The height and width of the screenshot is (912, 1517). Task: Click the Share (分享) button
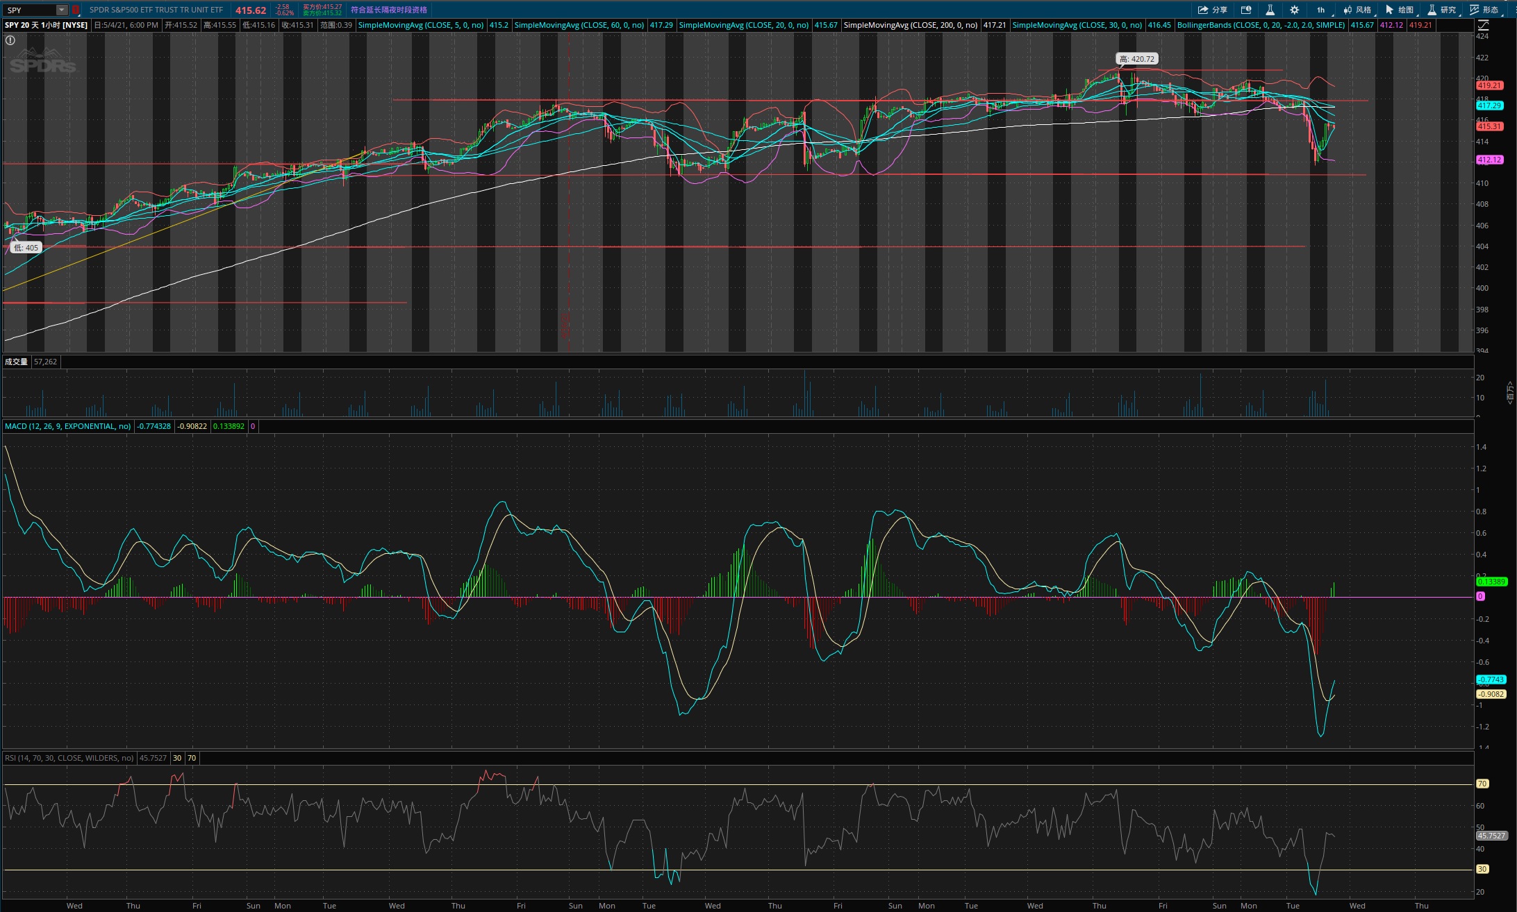pyautogui.click(x=1212, y=10)
